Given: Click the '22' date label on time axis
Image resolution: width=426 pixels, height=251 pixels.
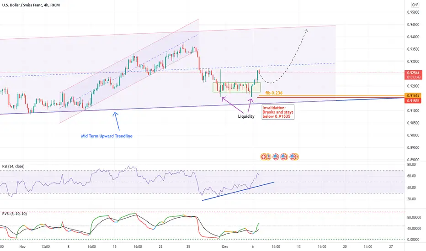Looking at the screenshot, I should pyautogui.click(x=160, y=246).
